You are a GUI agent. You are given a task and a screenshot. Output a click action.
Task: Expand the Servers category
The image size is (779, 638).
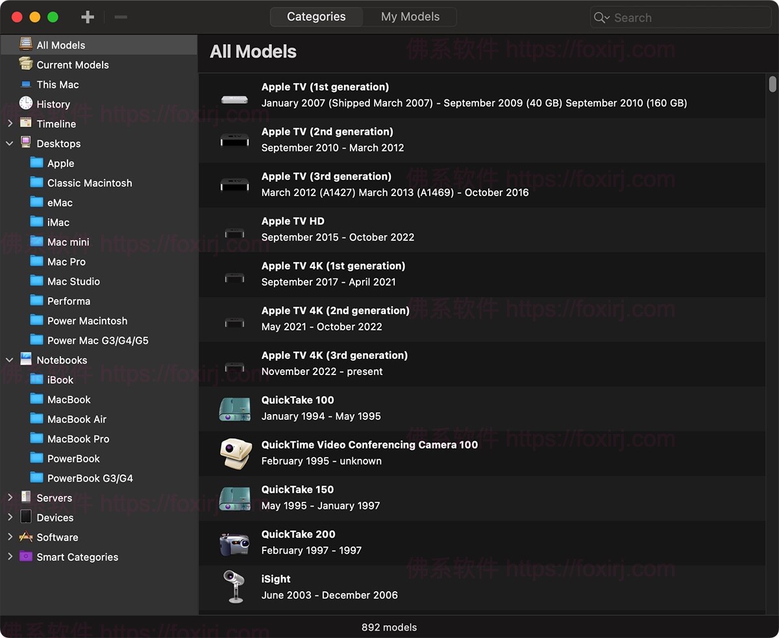coord(10,498)
